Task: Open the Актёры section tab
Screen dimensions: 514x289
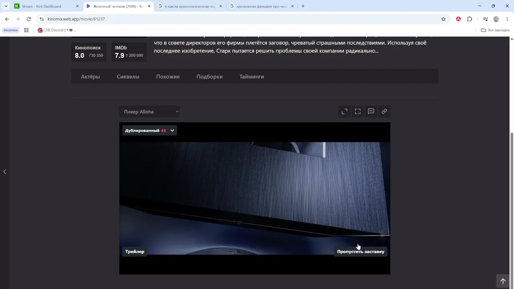Action: pyautogui.click(x=90, y=77)
